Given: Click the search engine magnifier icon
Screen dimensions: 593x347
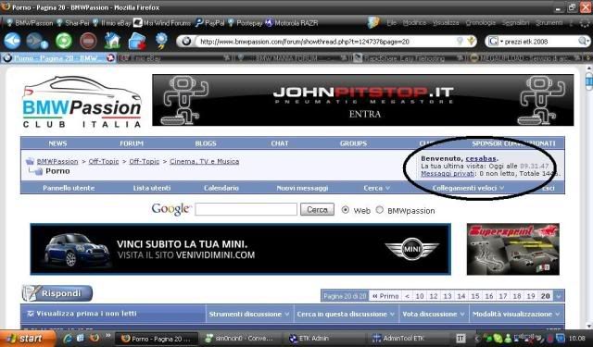Looking at the screenshot, I should pyautogui.click(x=583, y=41).
